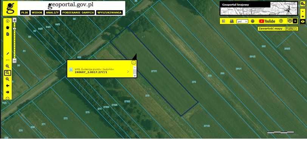The height and width of the screenshot is (167, 307).
Task: Click parcel identifier 240607_2.0017.277/1 text
Action: (x=91, y=72)
